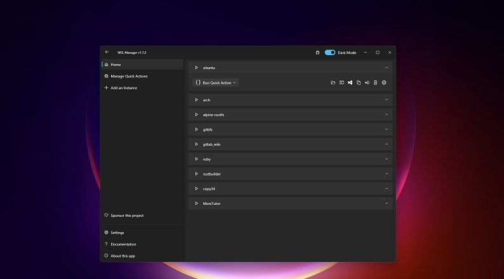Click the arch instance name

tap(206, 100)
